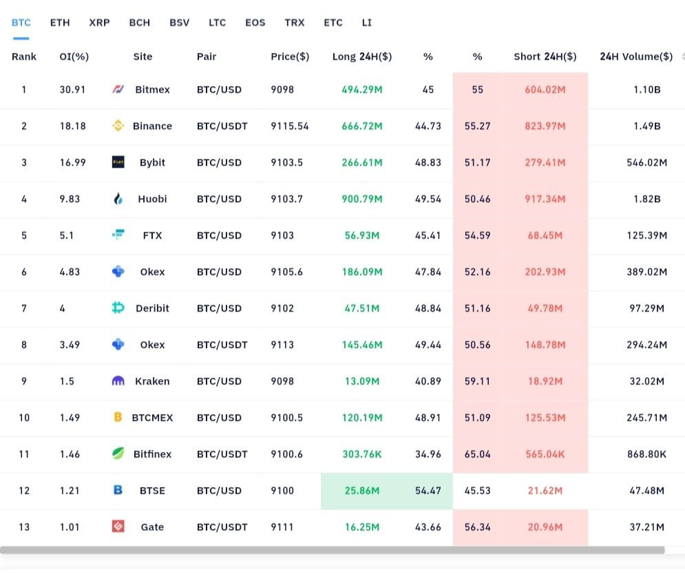685x573 pixels.
Task: Switch to the BTC tab
Action: pos(21,23)
